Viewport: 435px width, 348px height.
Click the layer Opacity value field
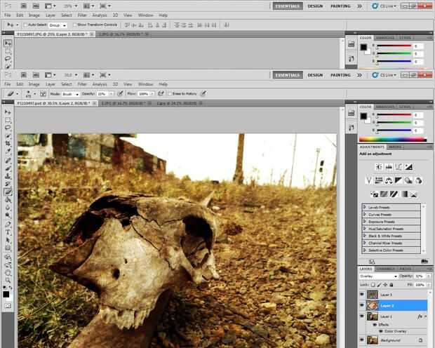pos(420,276)
